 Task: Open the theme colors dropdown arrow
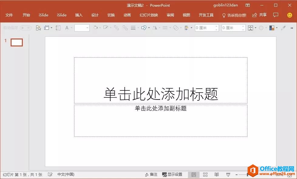click(277, 28)
